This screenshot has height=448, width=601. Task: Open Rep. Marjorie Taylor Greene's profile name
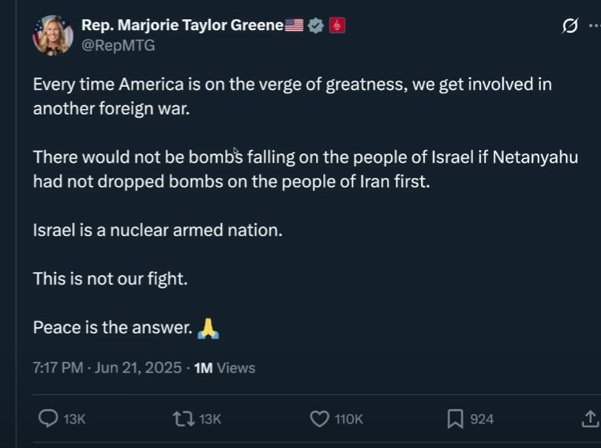(182, 25)
